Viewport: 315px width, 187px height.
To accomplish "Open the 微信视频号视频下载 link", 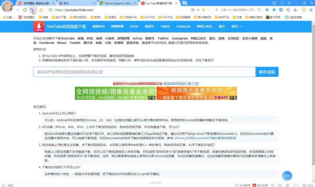I will point(177,83).
